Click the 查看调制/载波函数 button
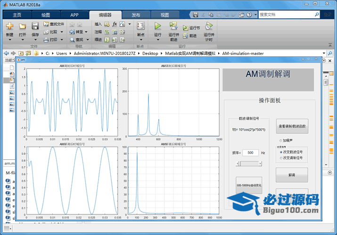337x235 pixels. click(x=292, y=126)
